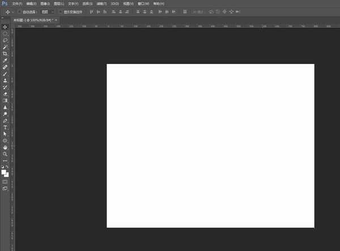Select the Sharpen triangle tool
This screenshot has width=340, height=251.
[x=5, y=107]
